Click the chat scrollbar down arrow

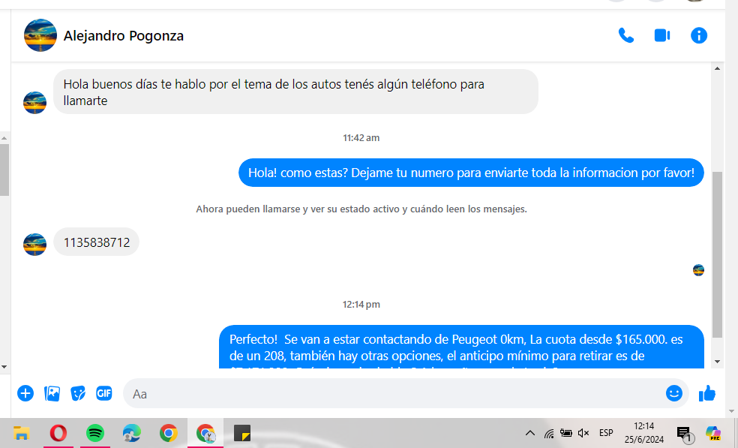click(717, 362)
